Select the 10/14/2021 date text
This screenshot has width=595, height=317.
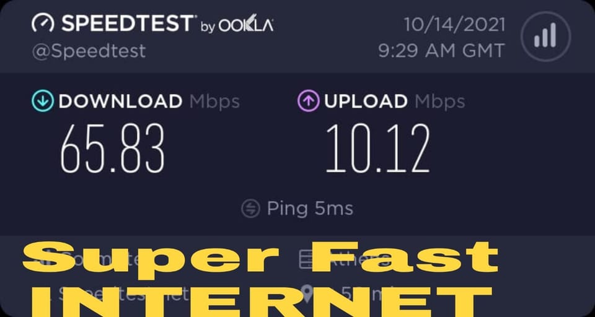[x=454, y=25]
